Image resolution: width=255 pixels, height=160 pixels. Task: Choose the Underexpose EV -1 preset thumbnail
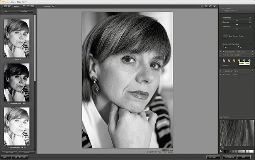click(x=17, y=81)
